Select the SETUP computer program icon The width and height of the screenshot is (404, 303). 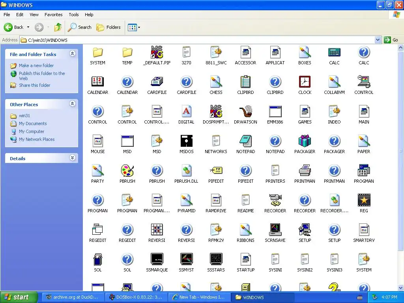pyautogui.click(x=305, y=230)
